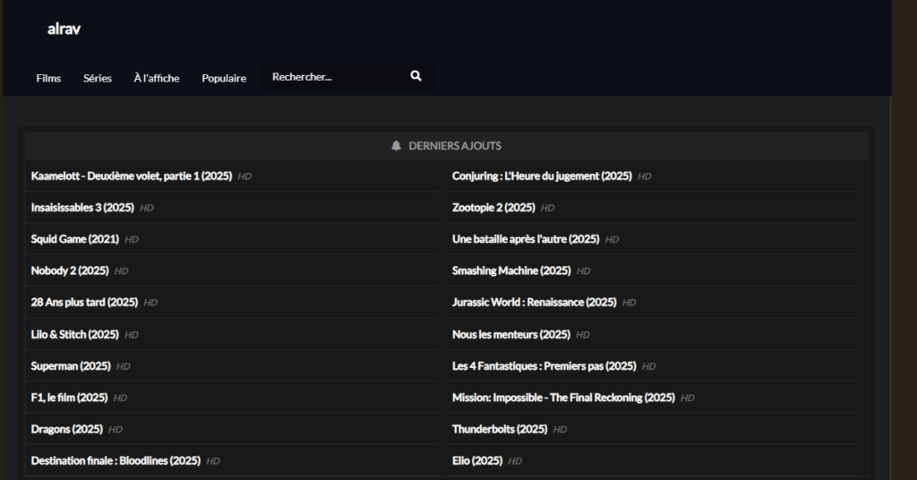Focus the Rechercher search field
This screenshot has width=917, height=480.
point(331,77)
